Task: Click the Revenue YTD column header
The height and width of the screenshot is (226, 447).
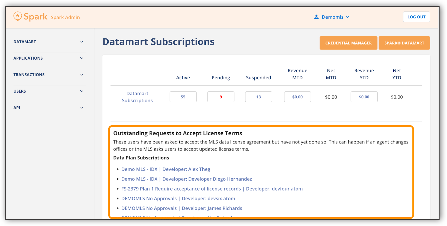Action: pos(364,74)
